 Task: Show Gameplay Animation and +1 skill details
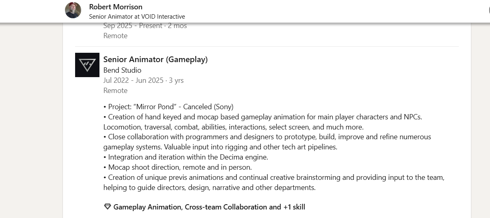(x=209, y=207)
